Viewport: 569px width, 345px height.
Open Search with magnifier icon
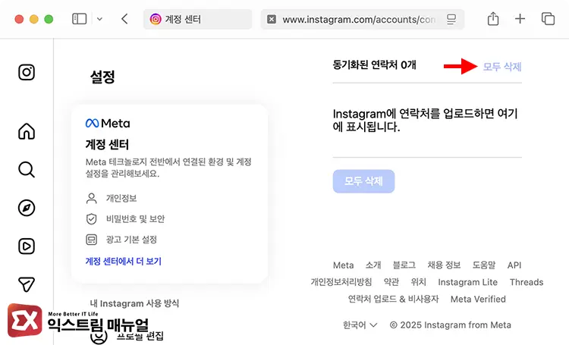pyautogui.click(x=27, y=169)
